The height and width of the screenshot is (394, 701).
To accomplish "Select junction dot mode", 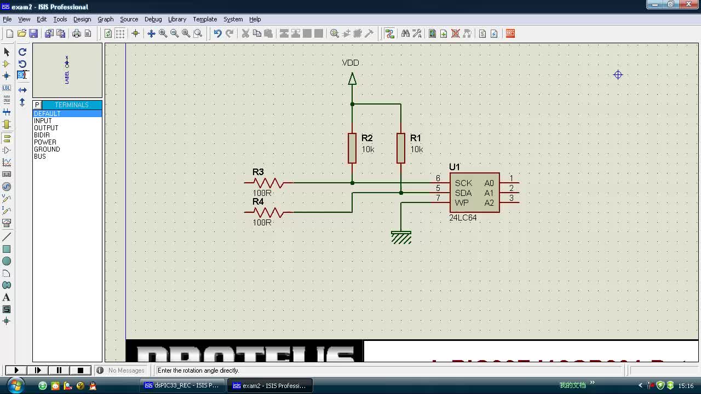I will pyautogui.click(x=7, y=76).
